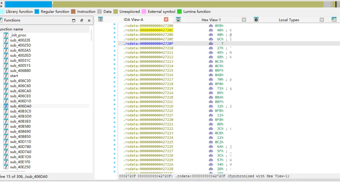Viewport: 340px width, 182px height.
Task: Select function sub_400515
Action: tap(20, 65)
